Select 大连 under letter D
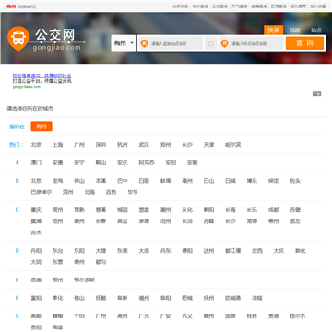Image resolution: width=332 pixels, height=332 pixels. pyautogui.click(x=144, y=251)
